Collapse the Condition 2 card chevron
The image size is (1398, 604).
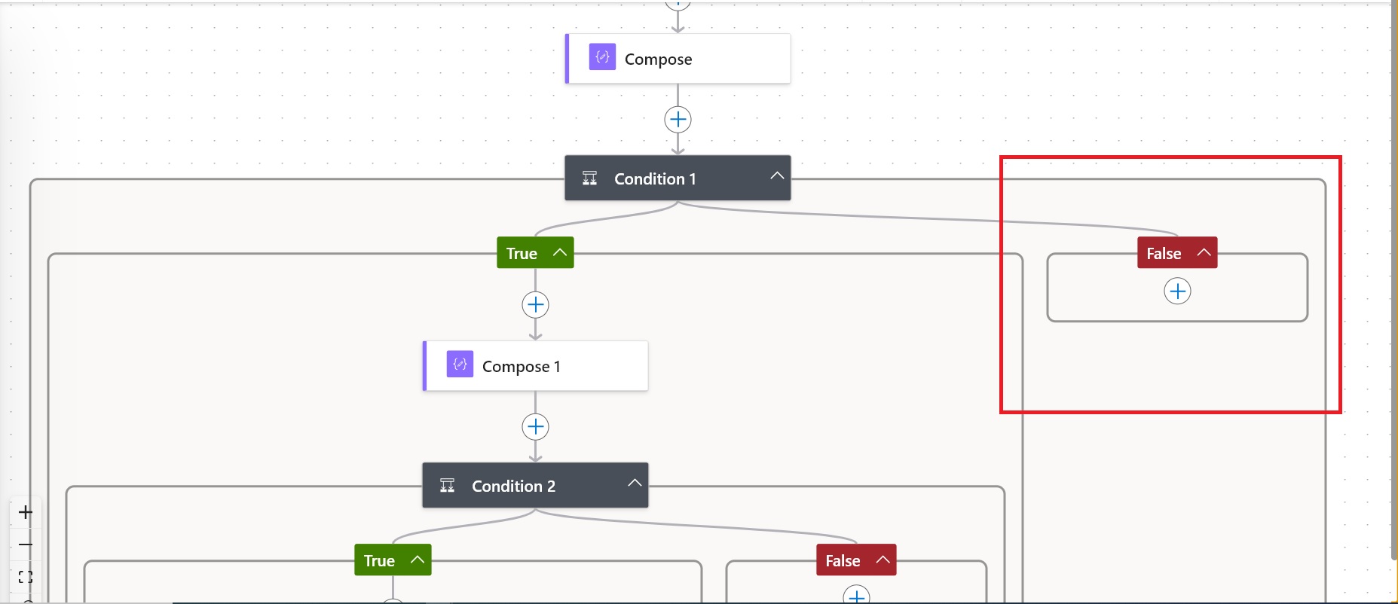pos(635,483)
